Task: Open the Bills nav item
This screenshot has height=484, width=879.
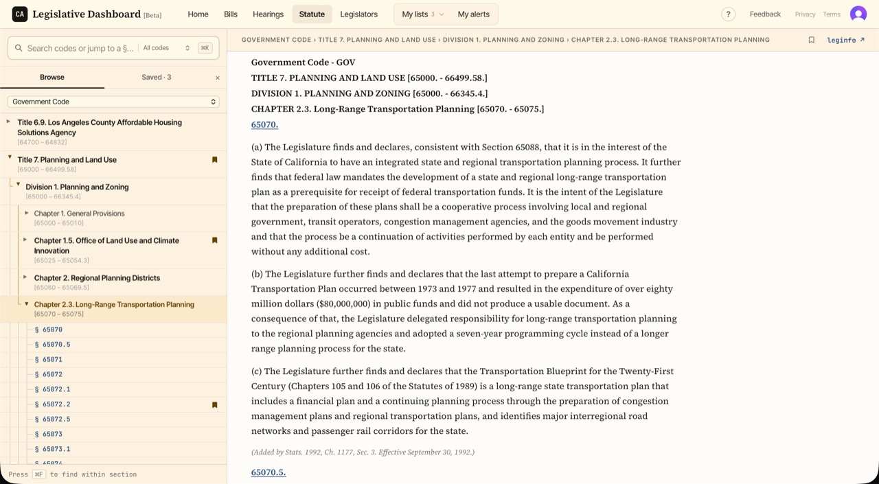Action: click(231, 14)
